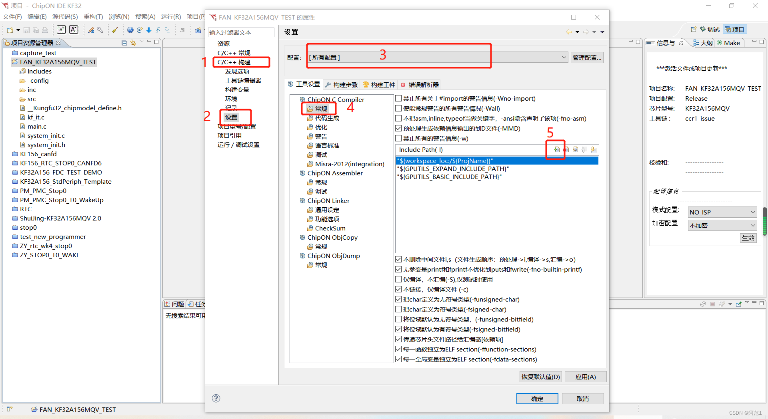This screenshot has width=768, height=419.
Task: Click the broom clean icon in toolbar
Action: click(x=115, y=30)
